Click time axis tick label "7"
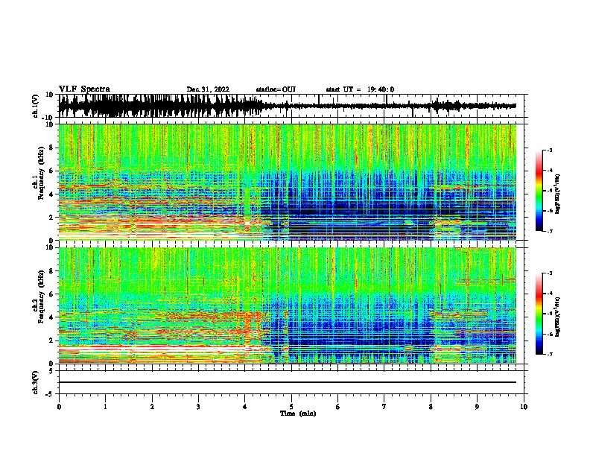The height and width of the screenshot is (456, 590). click(384, 407)
